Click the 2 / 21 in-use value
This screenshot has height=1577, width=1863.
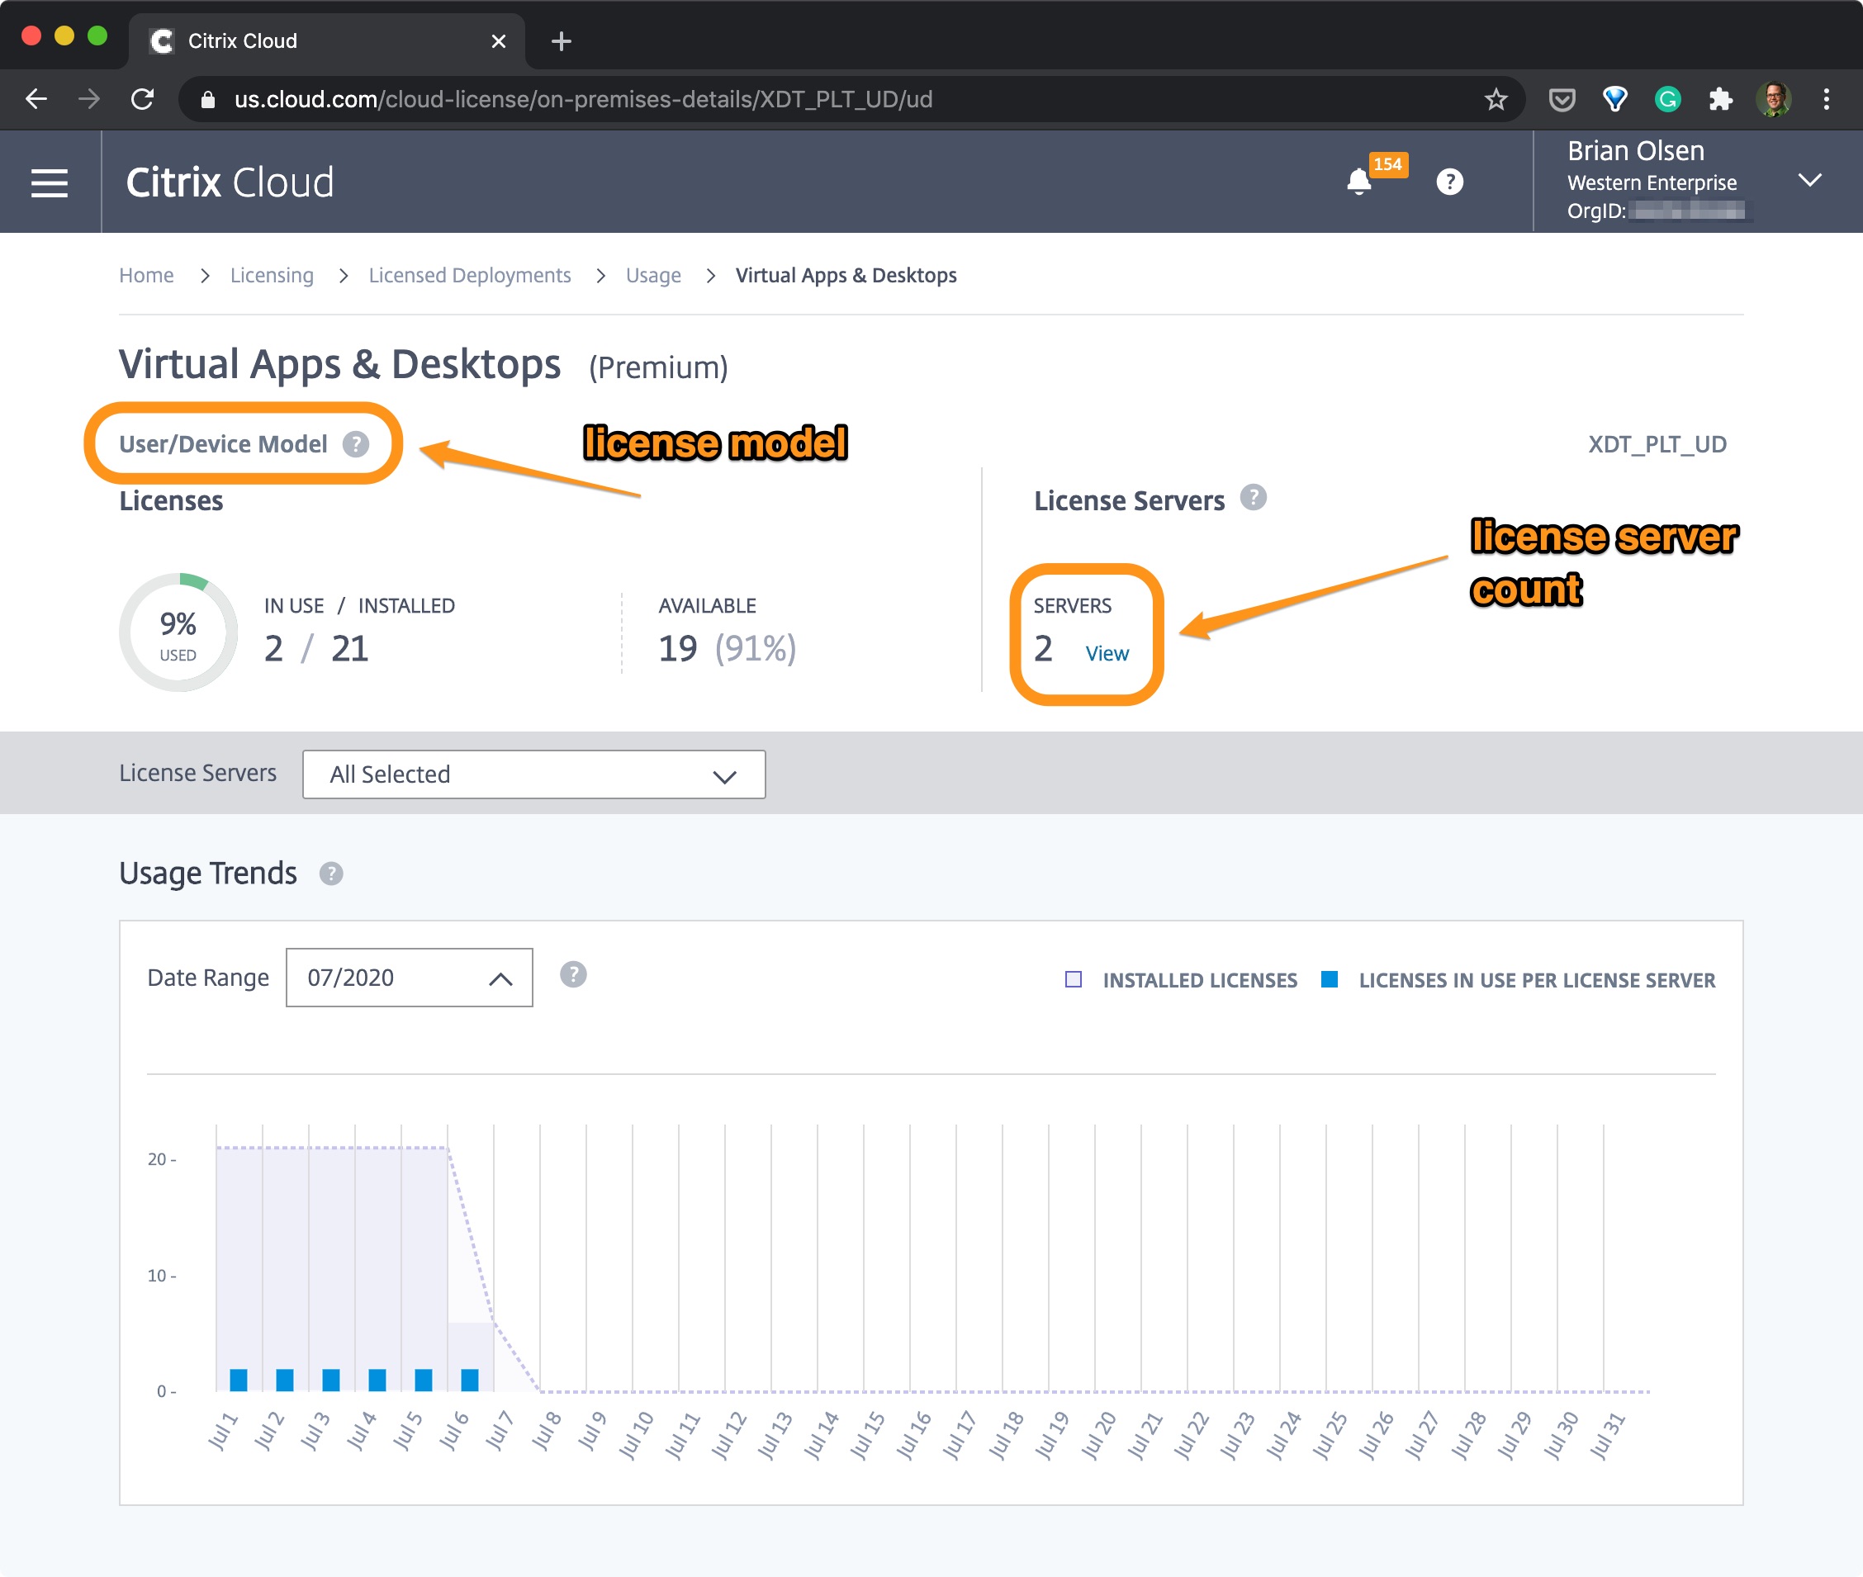tap(316, 648)
